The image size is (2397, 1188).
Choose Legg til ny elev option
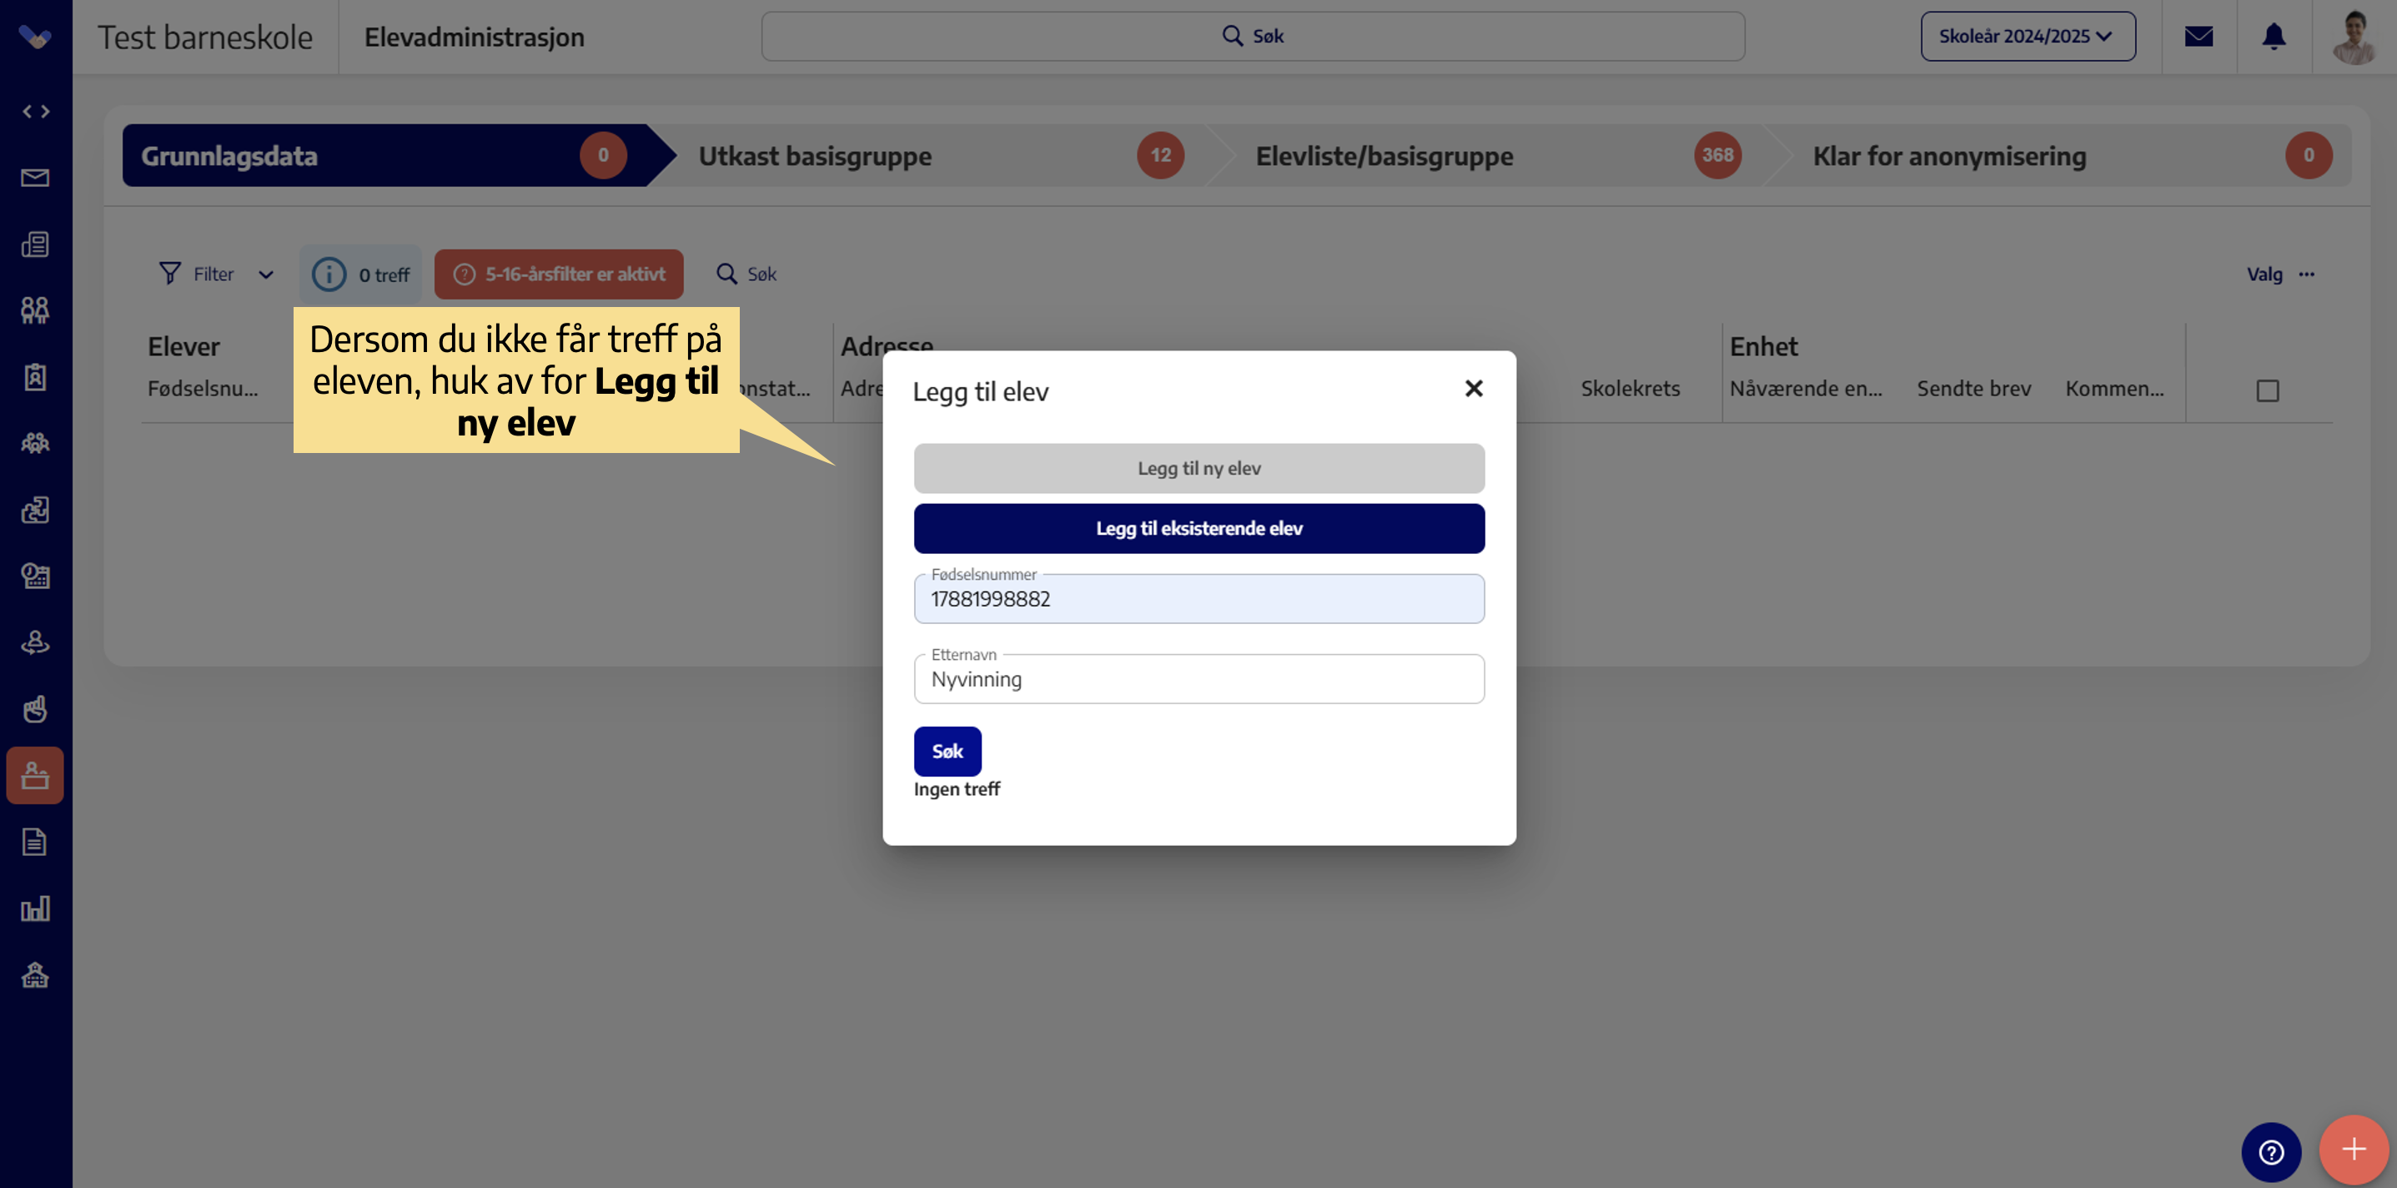[1198, 468]
